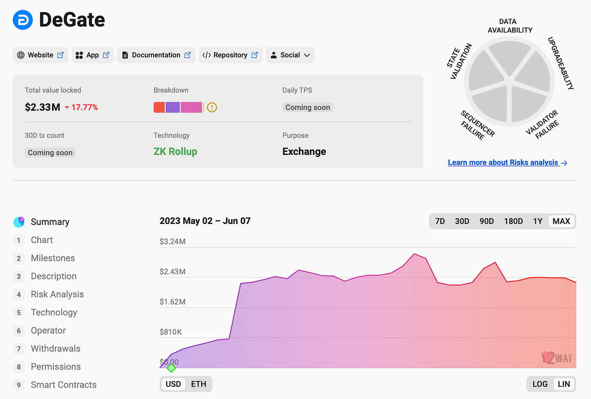Select the 90D time range
Screen dimensions: 591x399
[486, 221]
